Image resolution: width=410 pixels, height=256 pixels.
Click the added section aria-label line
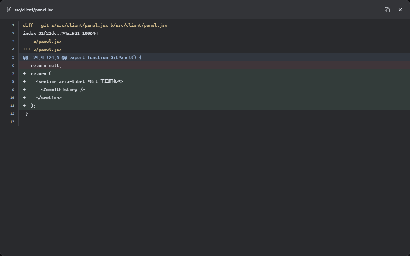click(x=214, y=82)
